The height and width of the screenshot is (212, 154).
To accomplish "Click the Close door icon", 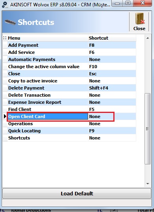I will (139, 22).
